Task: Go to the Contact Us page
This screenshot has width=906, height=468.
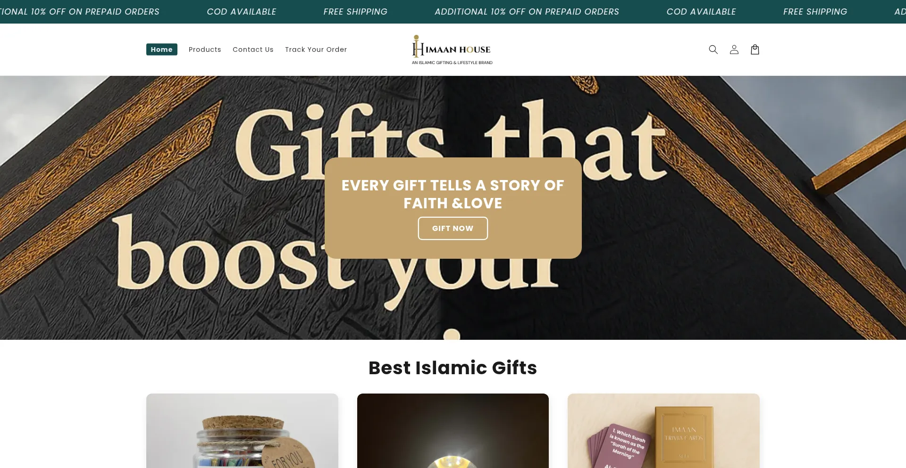Action: [253, 49]
